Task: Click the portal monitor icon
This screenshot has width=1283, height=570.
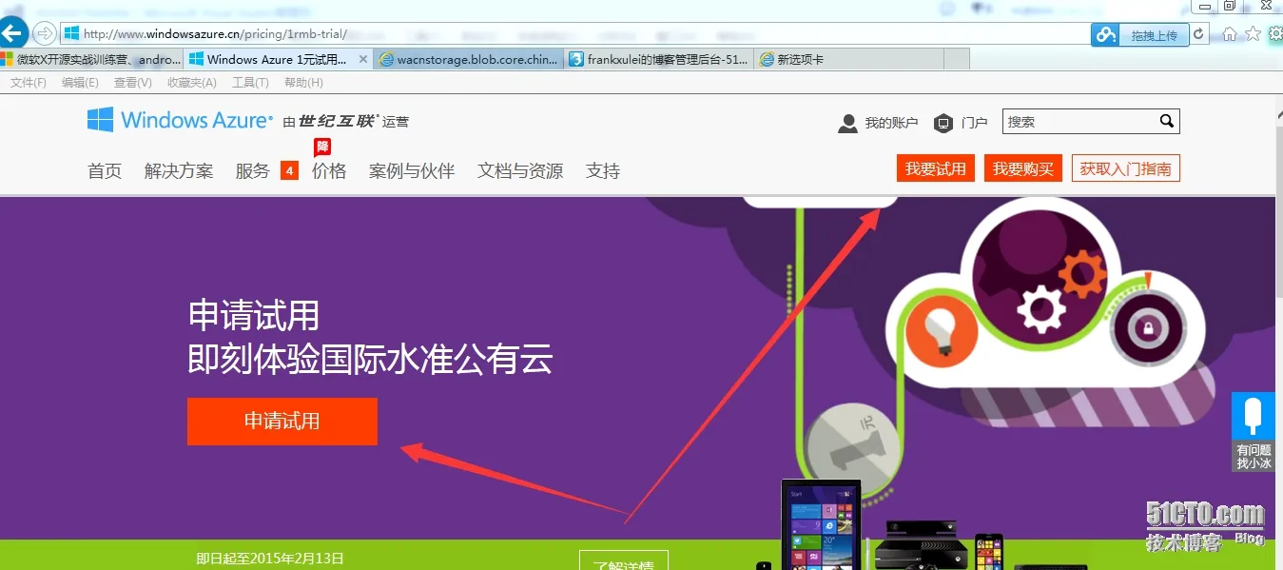Action: (943, 124)
